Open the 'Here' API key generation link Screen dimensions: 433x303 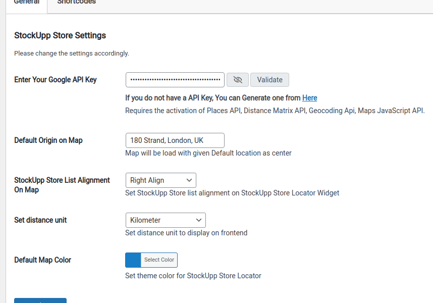click(x=309, y=98)
